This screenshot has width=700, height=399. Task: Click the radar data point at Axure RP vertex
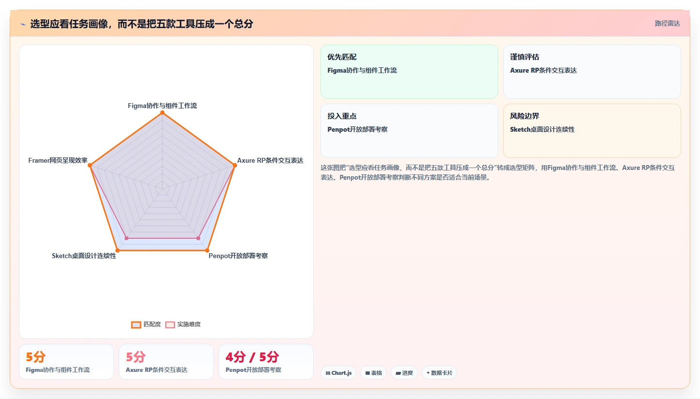pos(235,165)
